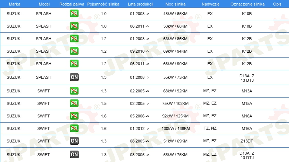
Task: Click SWIFT model in Z13DT row
Action: pyautogui.click(x=44, y=141)
